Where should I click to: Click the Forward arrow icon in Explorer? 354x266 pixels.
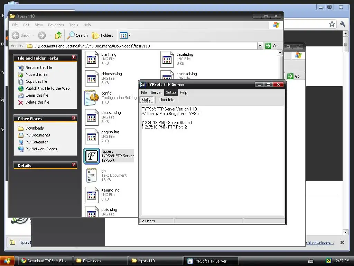[42, 36]
